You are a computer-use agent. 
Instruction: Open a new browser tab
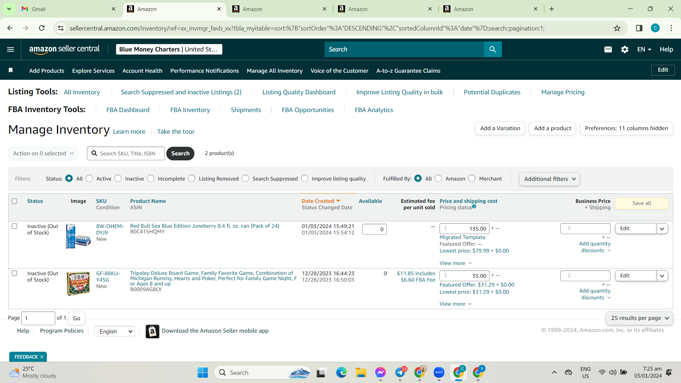552,9
